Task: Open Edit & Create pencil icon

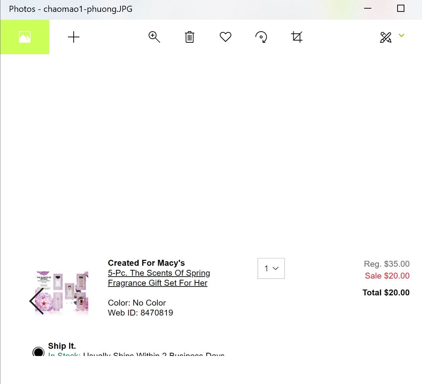Action: tap(385, 37)
